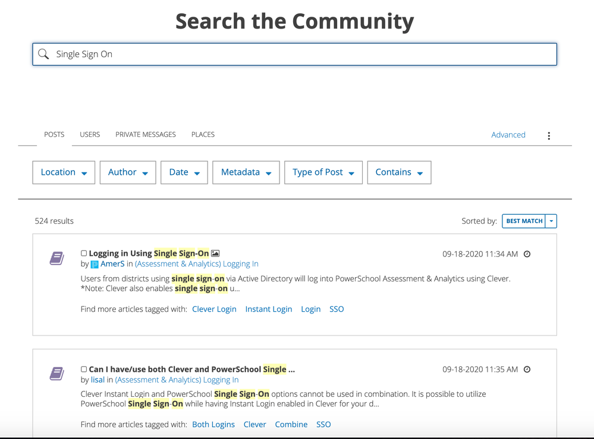This screenshot has height=439, width=594.
Task: Click the Instant Login tag
Action: click(269, 309)
